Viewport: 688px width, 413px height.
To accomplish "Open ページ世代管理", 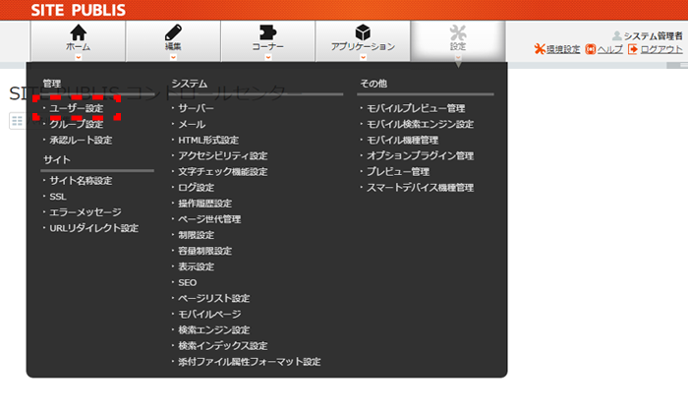I will 209,219.
